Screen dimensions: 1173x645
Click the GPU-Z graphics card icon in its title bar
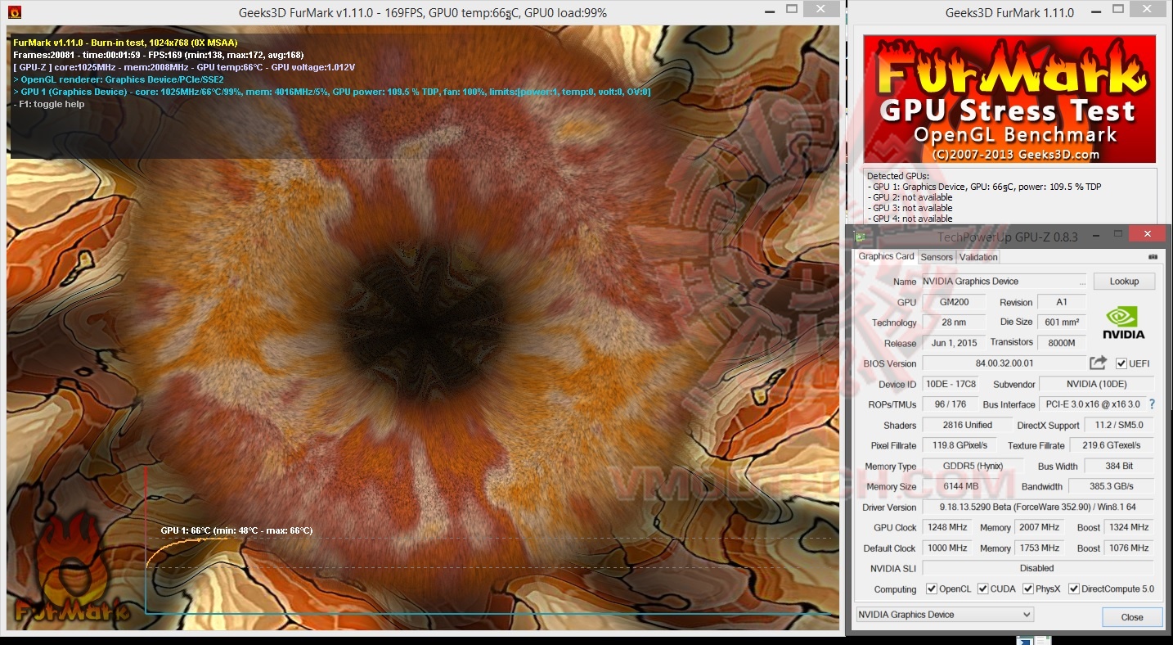pyautogui.click(x=861, y=236)
